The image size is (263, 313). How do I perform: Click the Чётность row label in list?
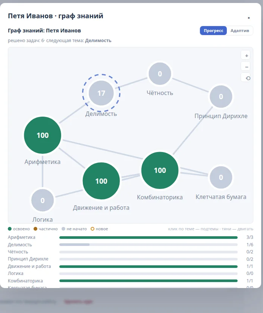click(x=18, y=252)
